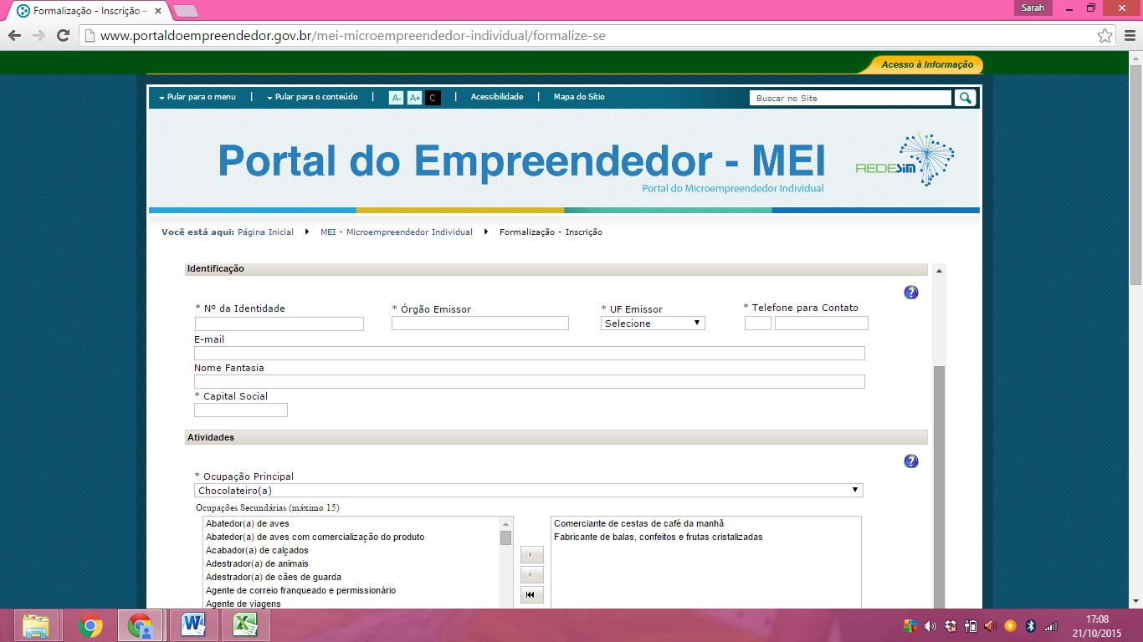Click the Acesso à Informação banner tab
The width and height of the screenshot is (1143, 642).
coord(926,64)
